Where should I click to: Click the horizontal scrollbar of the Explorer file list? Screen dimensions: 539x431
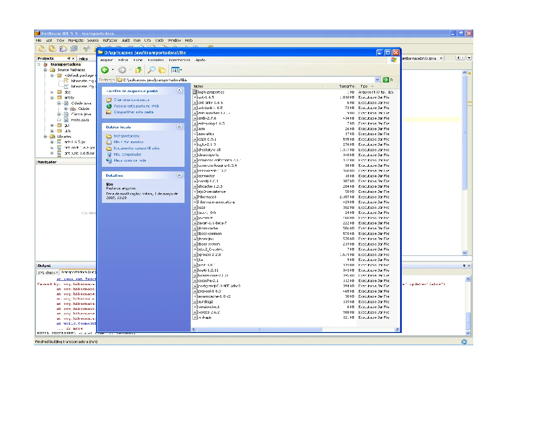tap(259, 330)
